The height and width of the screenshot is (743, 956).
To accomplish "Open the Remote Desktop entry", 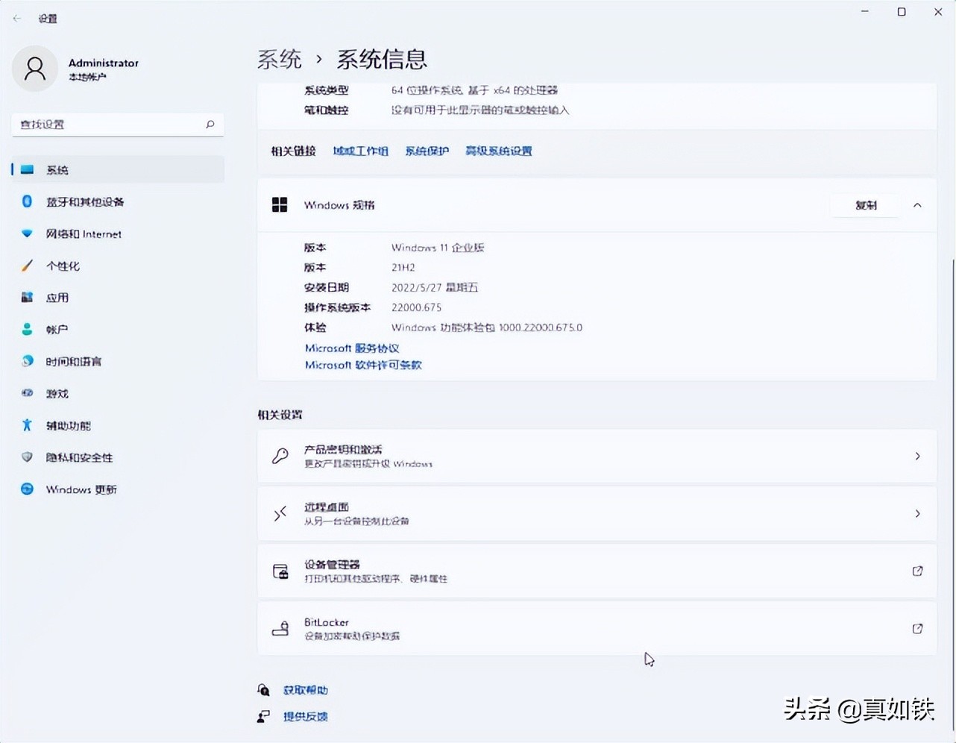I will tap(597, 513).
